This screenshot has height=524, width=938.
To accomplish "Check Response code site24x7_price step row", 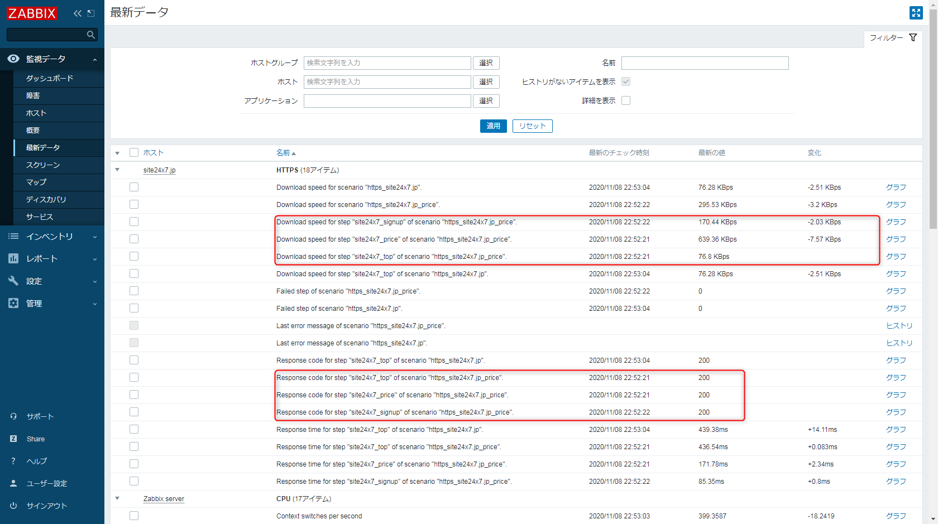I will [x=134, y=395].
